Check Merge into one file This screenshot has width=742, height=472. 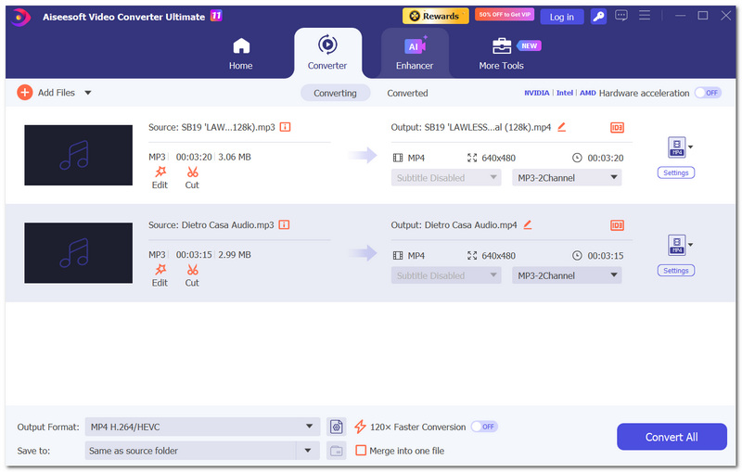[361, 451]
